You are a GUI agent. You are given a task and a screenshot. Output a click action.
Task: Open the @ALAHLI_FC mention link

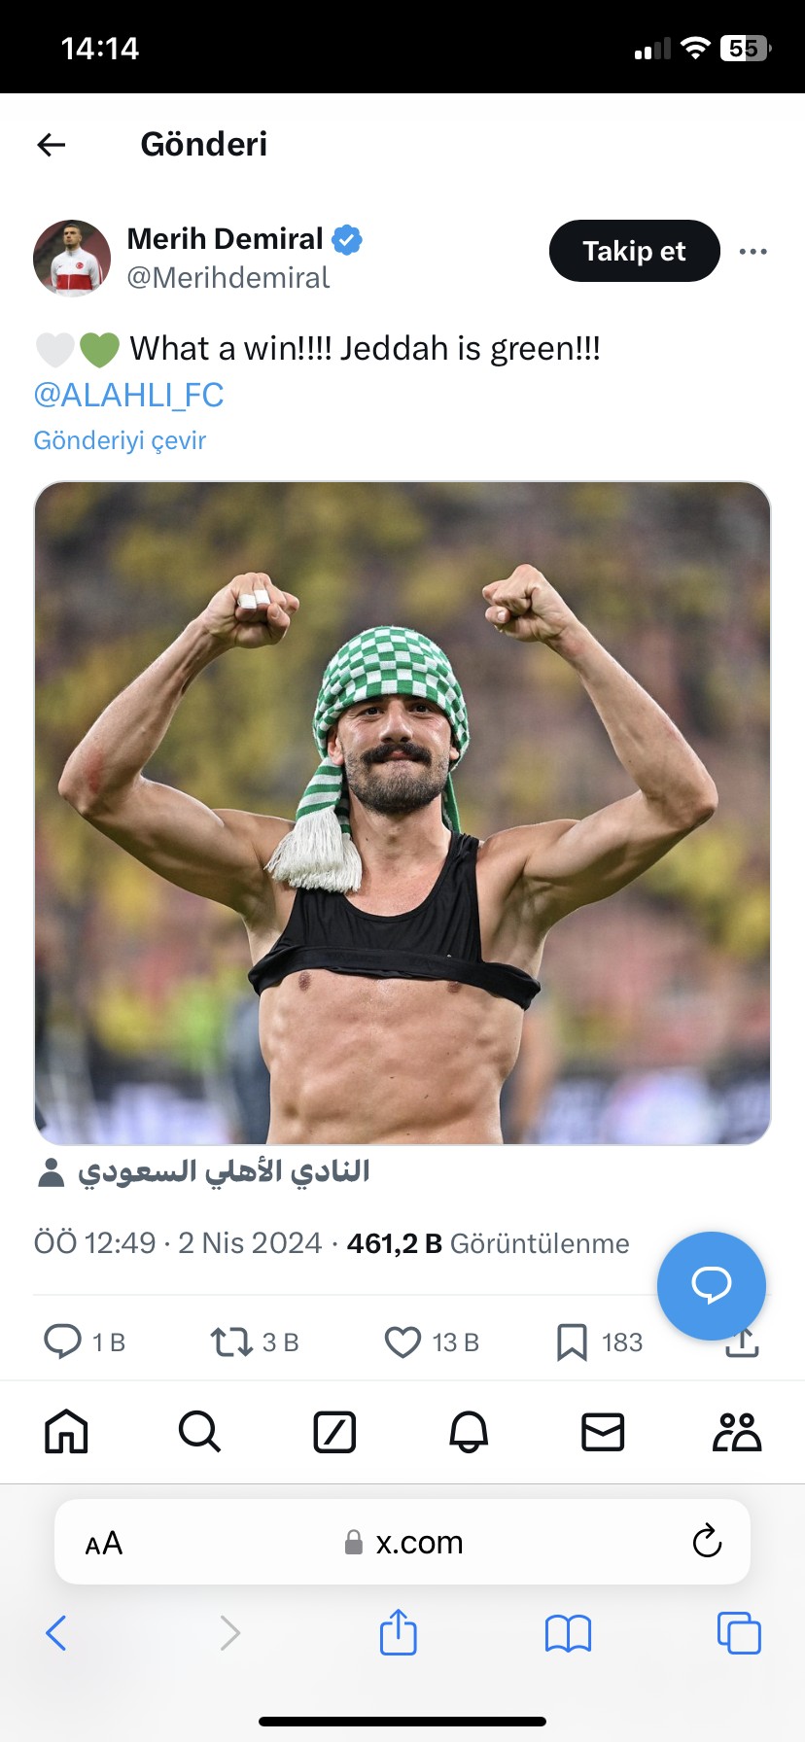(129, 395)
